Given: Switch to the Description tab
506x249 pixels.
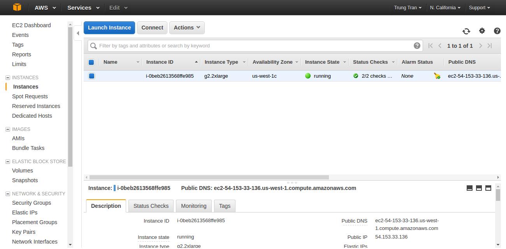Looking at the screenshot, I should click(106, 206).
